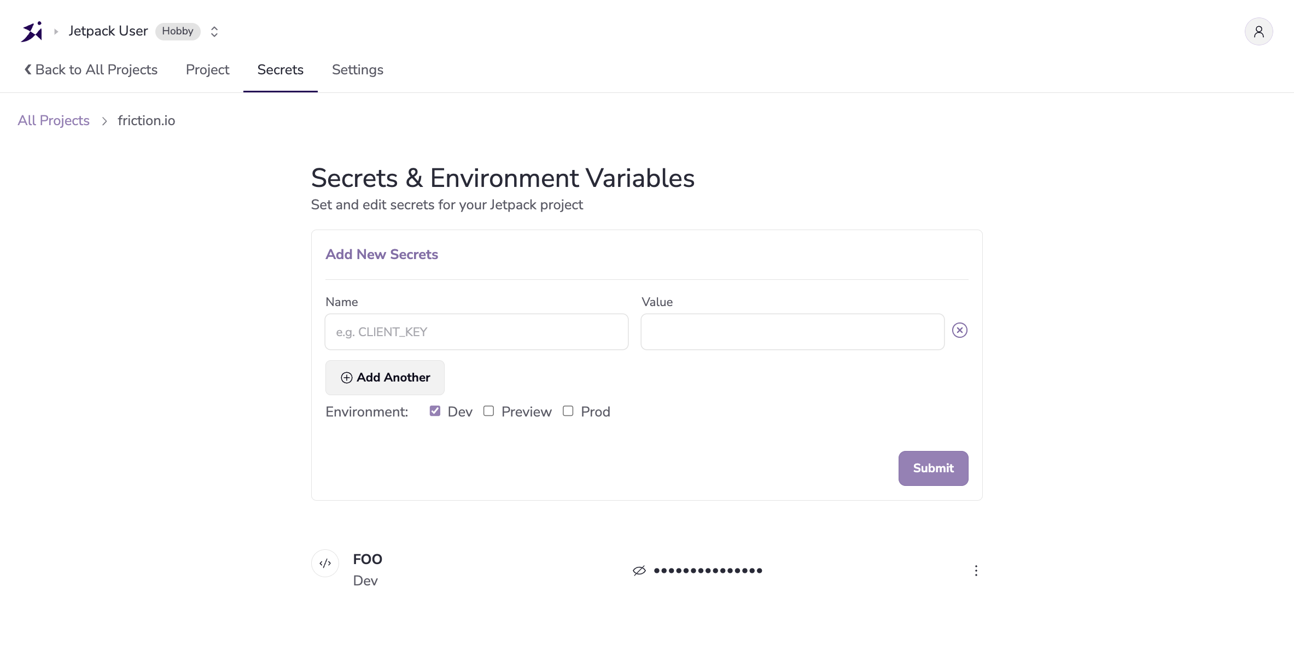
Task: Switch to the Settings tab
Action: (357, 69)
